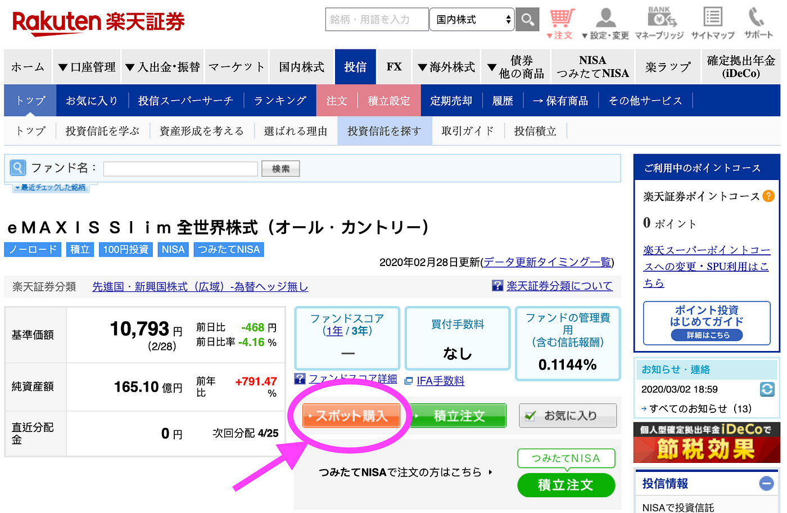
Task: Open 取引ガイド tab
Action: tap(468, 131)
